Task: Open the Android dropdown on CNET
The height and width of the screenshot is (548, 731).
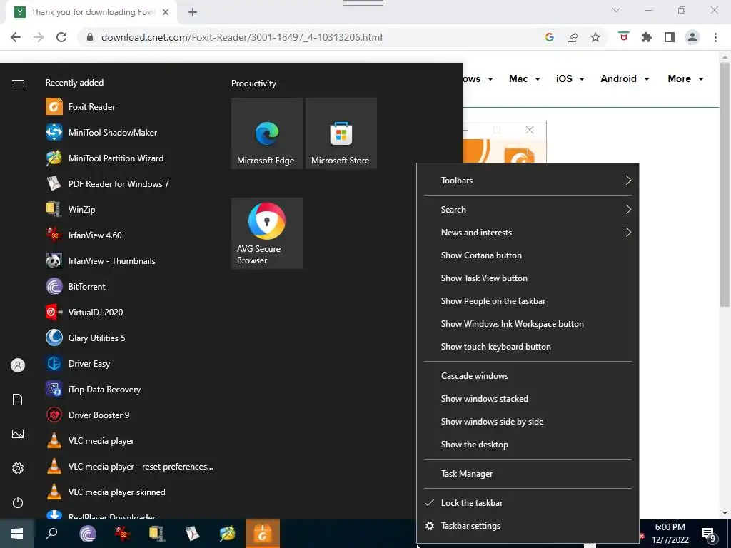Action: point(625,78)
